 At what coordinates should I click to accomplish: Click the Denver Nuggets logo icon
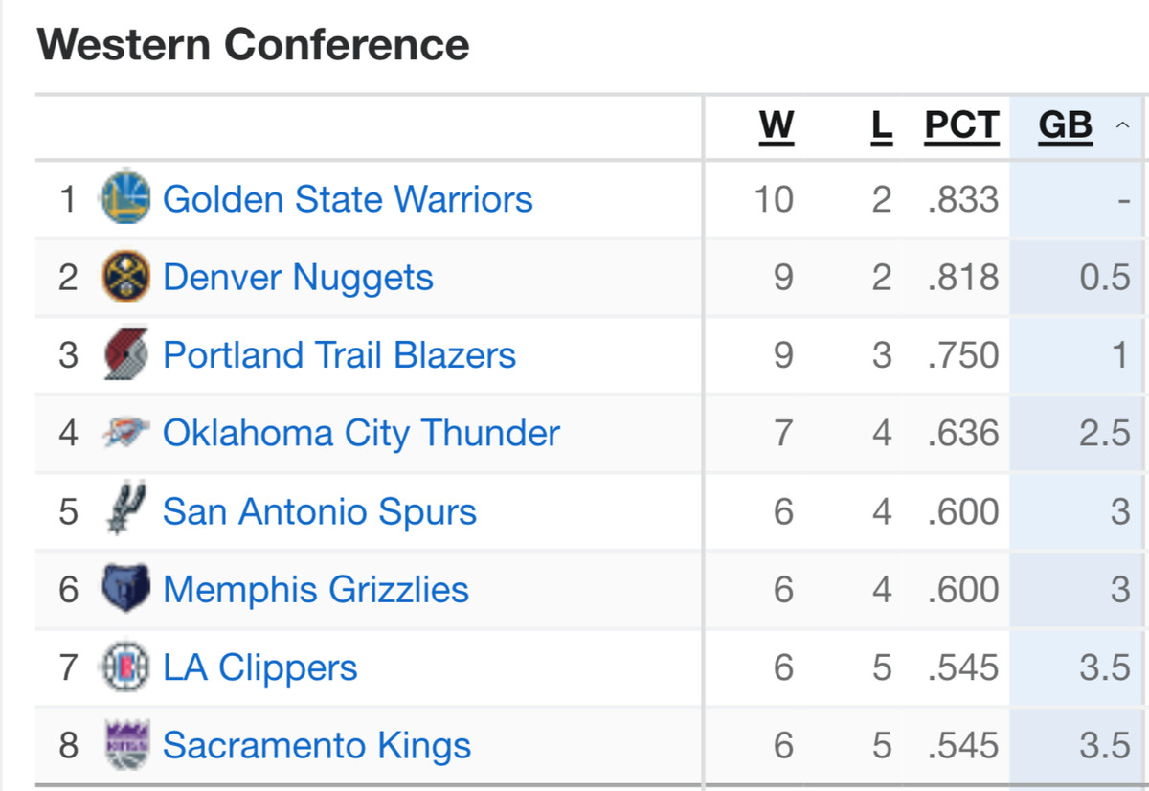(x=125, y=277)
